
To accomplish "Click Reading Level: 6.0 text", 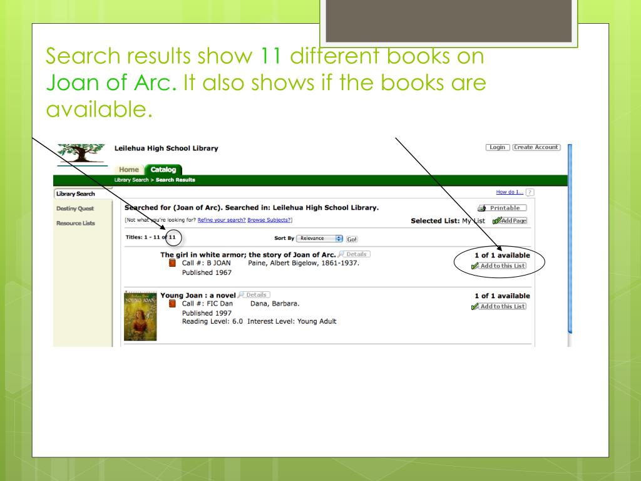I will tap(212, 321).
